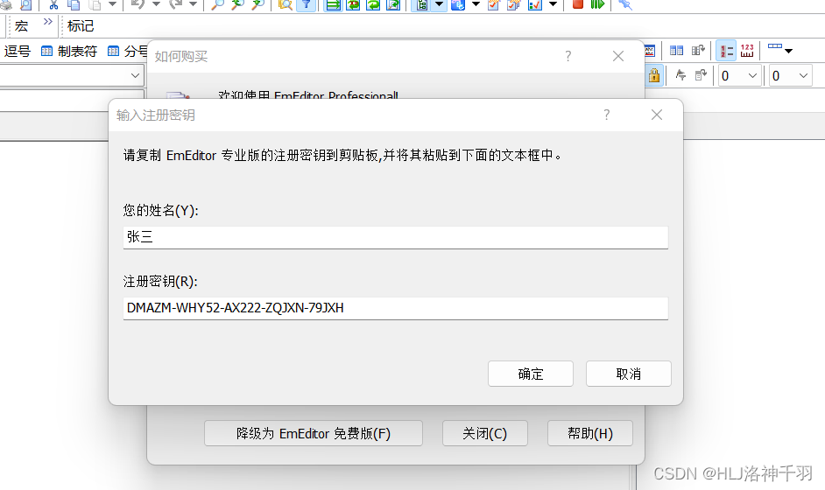Open the 宏 macros menu
The width and height of the screenshot is (825, 490).
click(x=22, y=25)
